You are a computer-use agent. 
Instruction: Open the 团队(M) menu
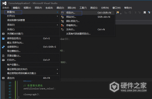pyautogui.click(x=72, y=8)
